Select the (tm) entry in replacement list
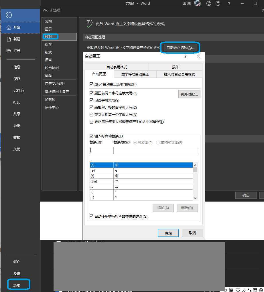The width and height of the screenshot is (264, 292). [x=102, y=181]
